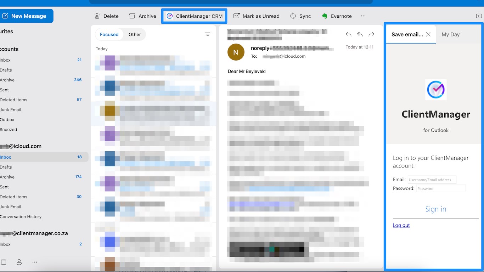484x272 pixels.
Task: Close the Save email pane tab
Action: (428, 34)
